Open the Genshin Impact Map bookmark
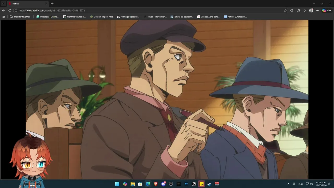334x188 pixels. [102, 17]
